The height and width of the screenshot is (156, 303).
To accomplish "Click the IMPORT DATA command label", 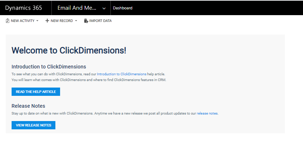I will pos(101,21).
